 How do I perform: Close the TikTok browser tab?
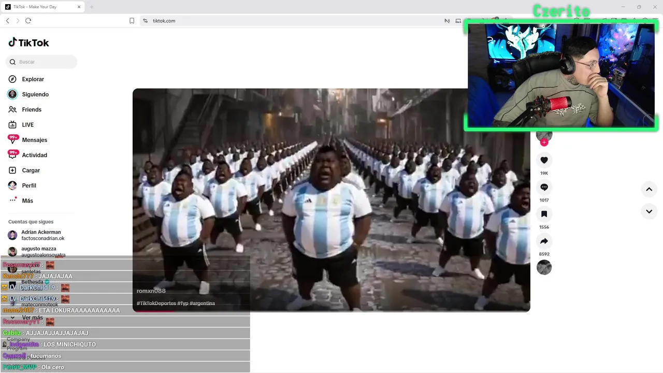coord(79,7)
